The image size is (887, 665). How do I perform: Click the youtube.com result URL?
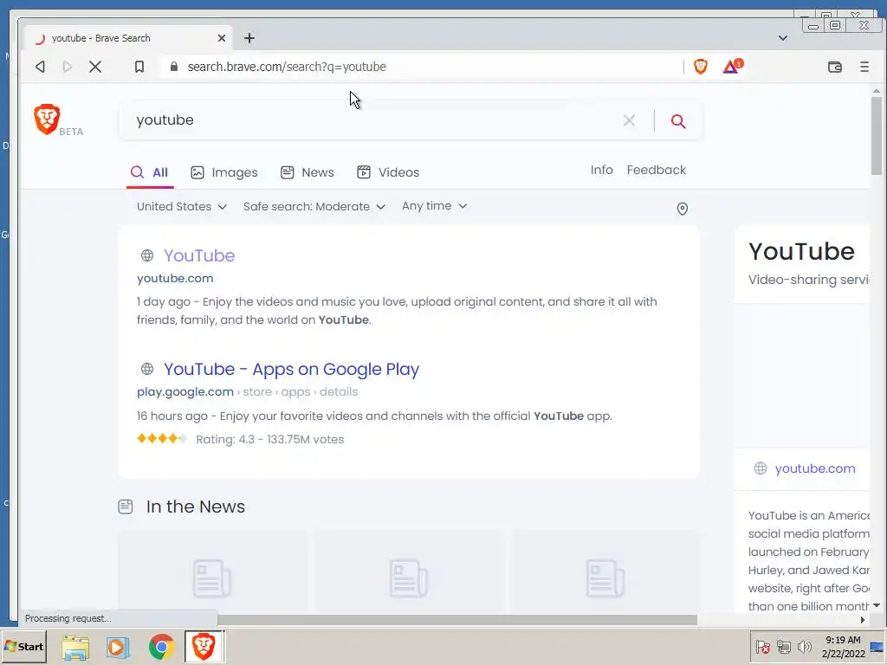coord(175,278)
